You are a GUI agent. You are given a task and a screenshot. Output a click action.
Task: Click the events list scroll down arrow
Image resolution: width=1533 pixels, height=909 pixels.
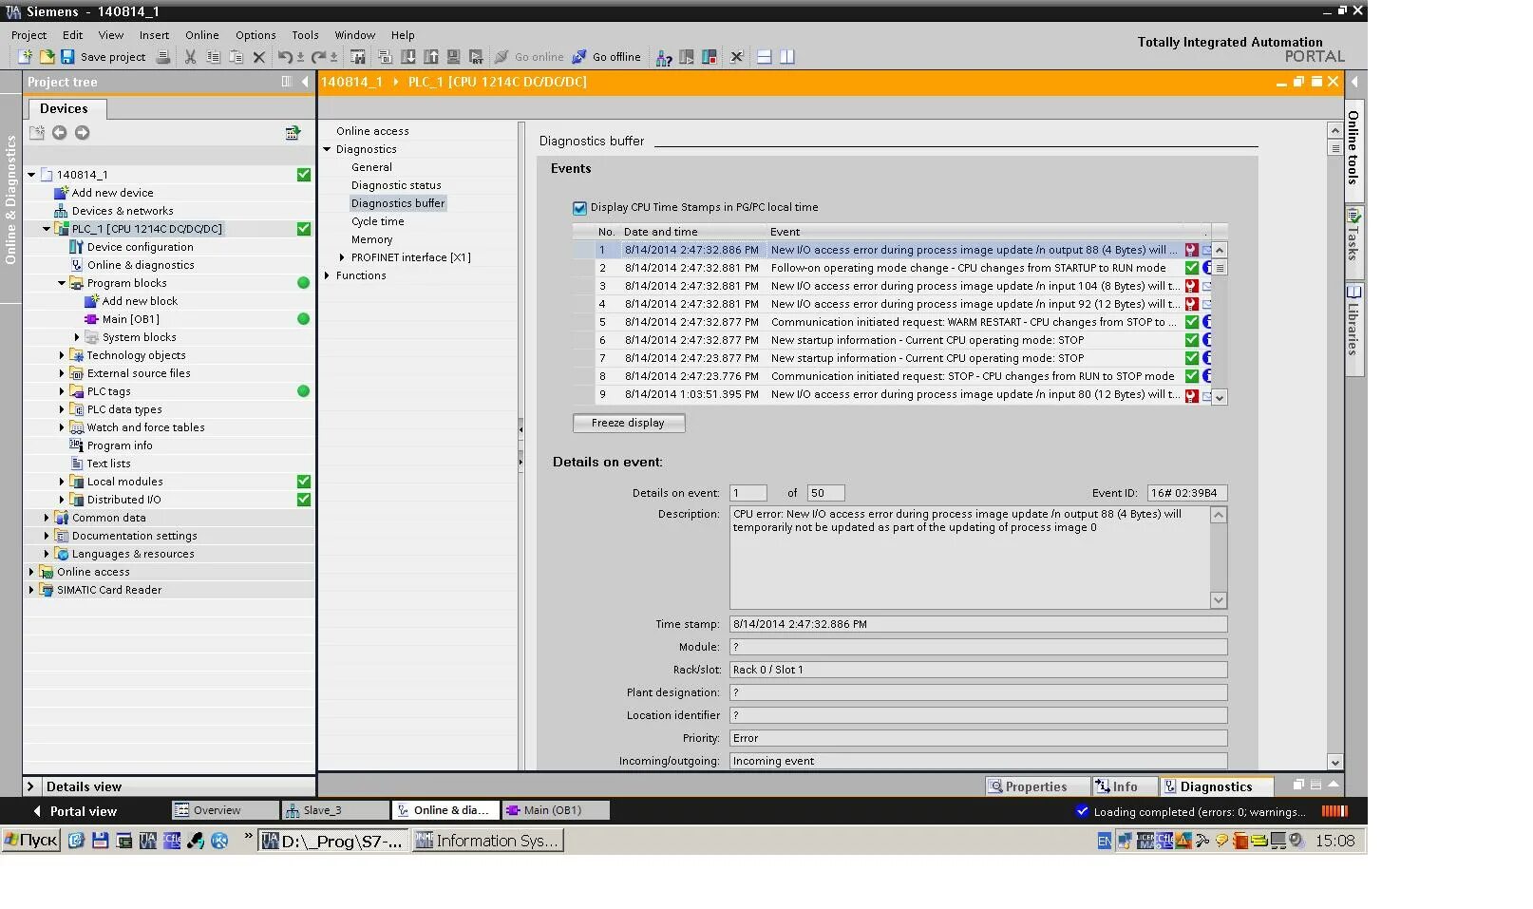[x=1220, y=397]
